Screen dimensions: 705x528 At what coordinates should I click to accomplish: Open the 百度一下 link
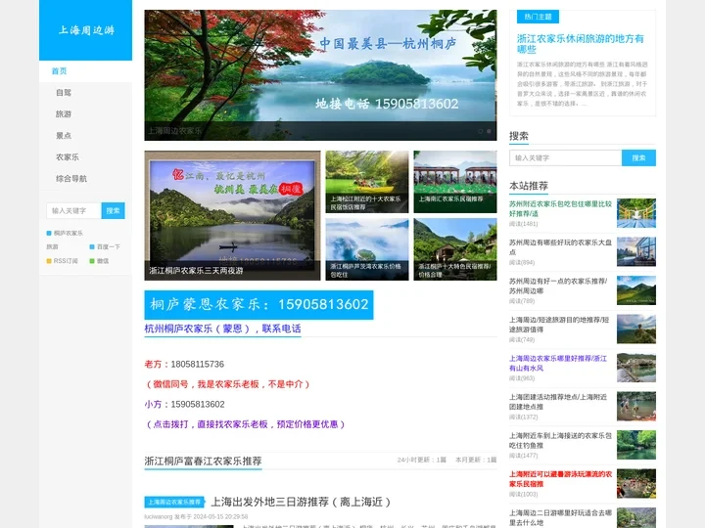pyautogui.click(x=109, y=247)
